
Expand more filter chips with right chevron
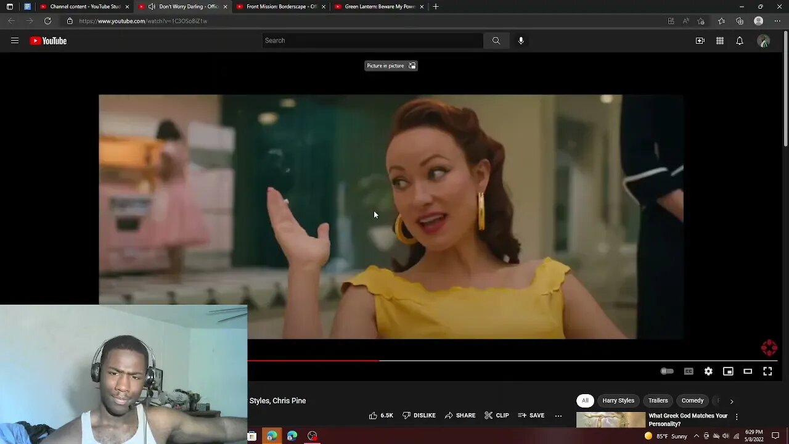click(732, 401)
